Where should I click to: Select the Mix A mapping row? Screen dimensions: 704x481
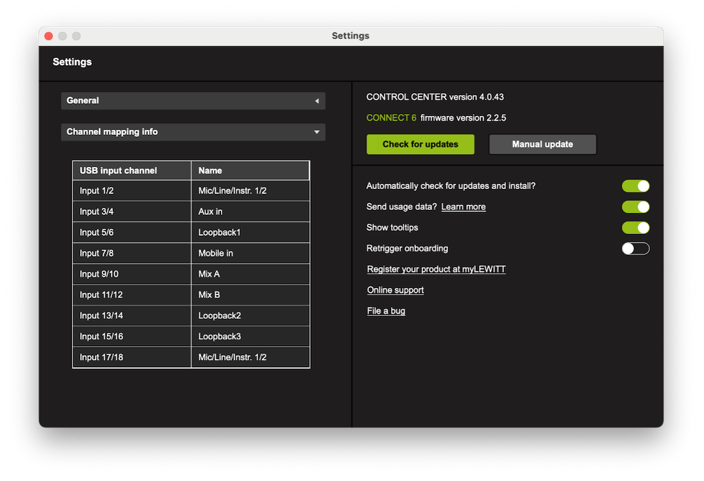(190, 274)
